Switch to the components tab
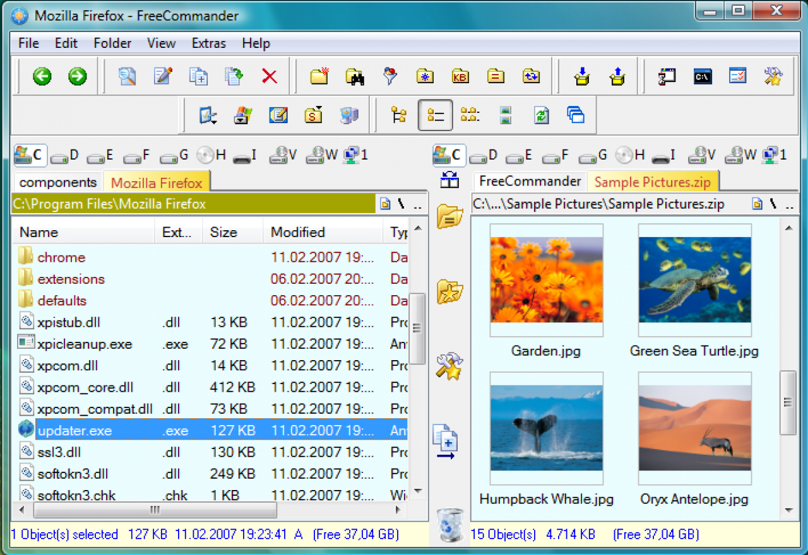 [x=58, y=182]
